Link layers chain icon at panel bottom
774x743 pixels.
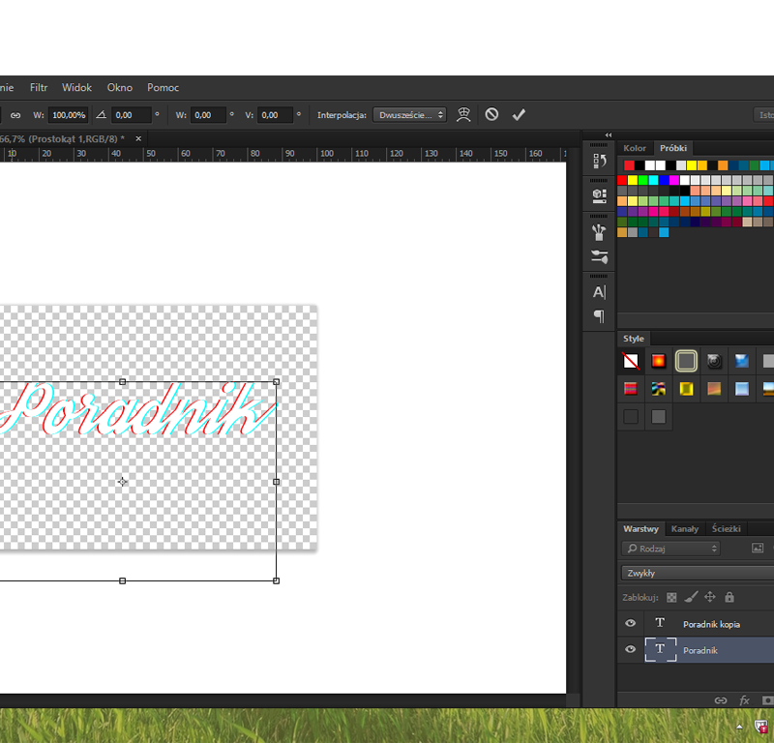click(720, 700)
